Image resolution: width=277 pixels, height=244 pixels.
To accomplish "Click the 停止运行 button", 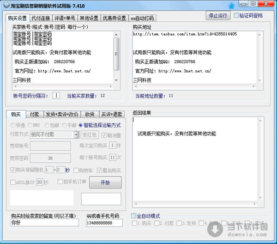I will (218, 16).
